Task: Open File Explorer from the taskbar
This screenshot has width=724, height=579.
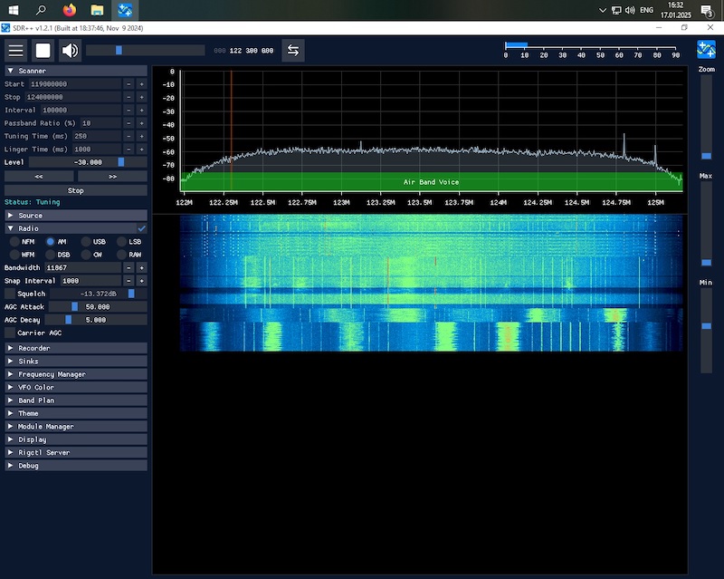Action: point(97,10)
